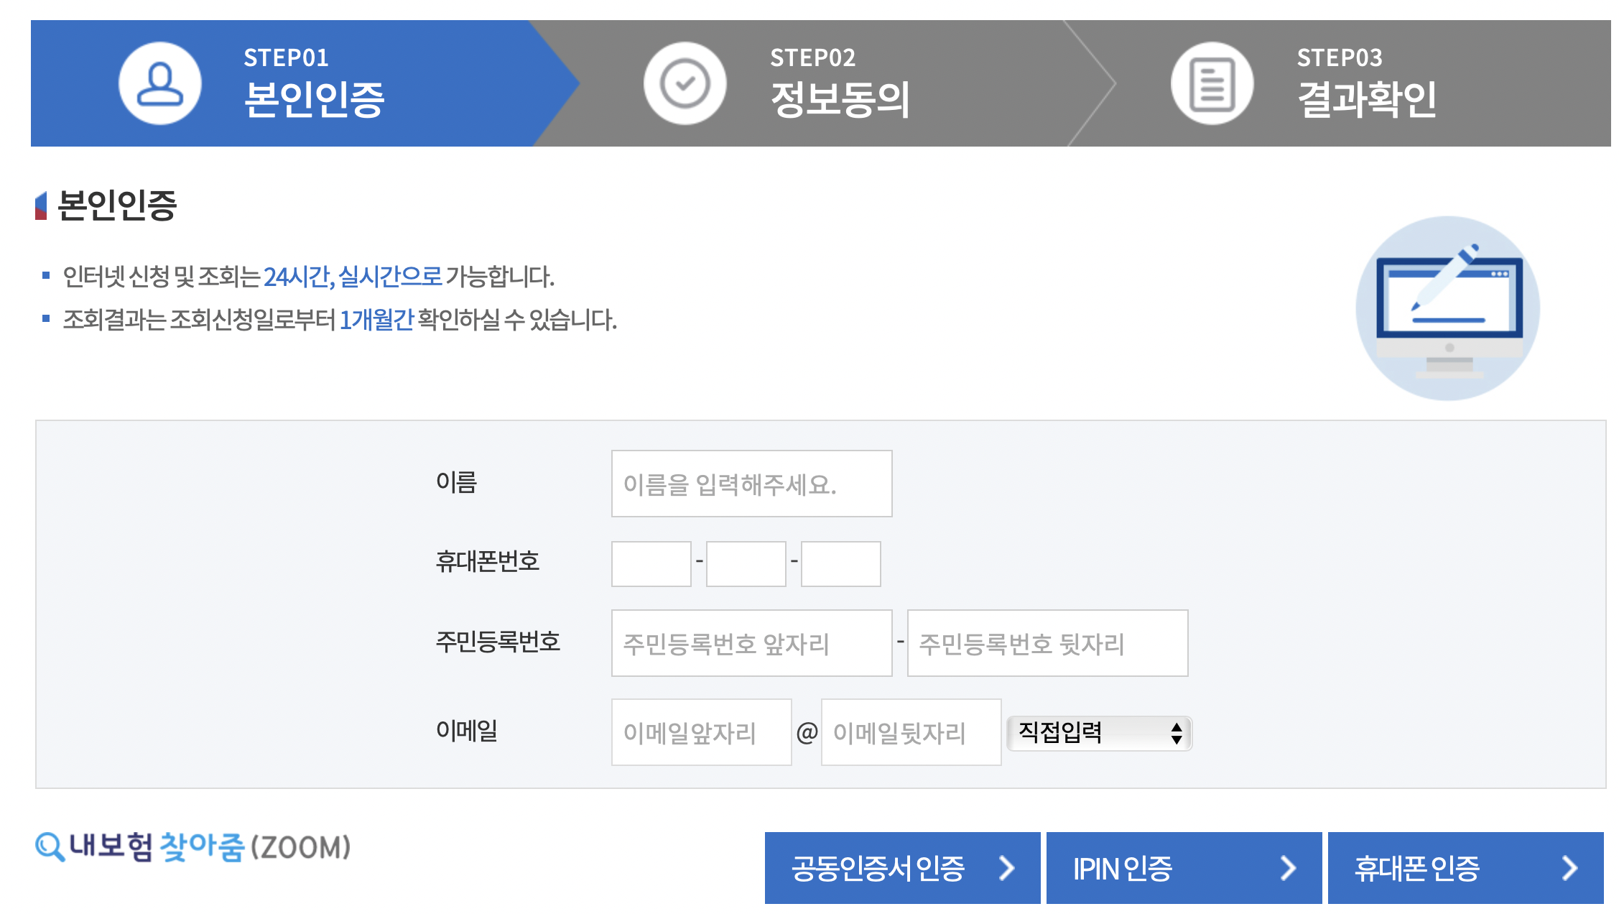Focus the 주민등록번호 앞자리 field
The height and width of the screenshot is (914, 1619).
coord(751,643)
